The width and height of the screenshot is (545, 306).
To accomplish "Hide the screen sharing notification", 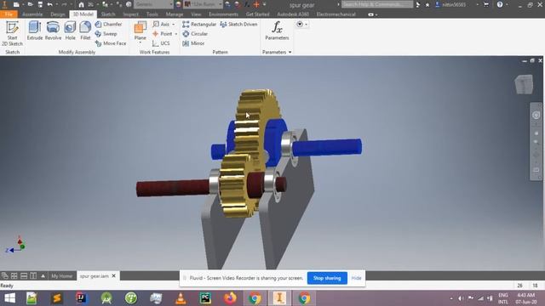I will (x=356, y=278).
